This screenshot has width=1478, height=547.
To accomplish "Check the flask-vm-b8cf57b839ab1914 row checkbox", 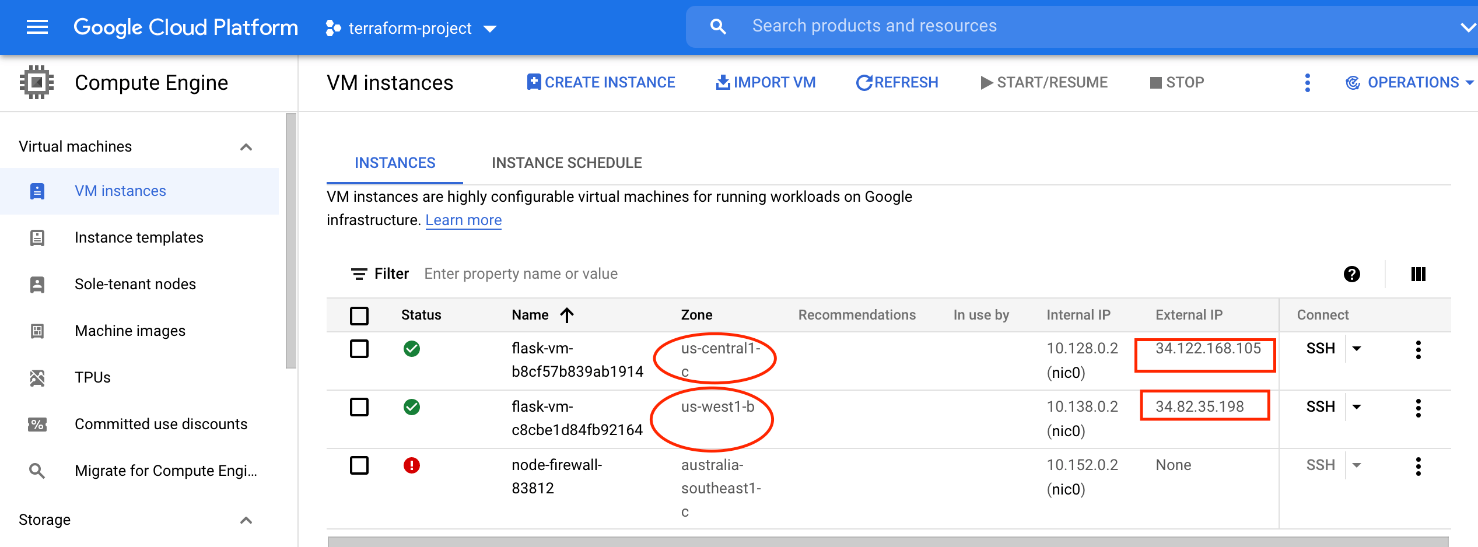I will pos(359,349).
